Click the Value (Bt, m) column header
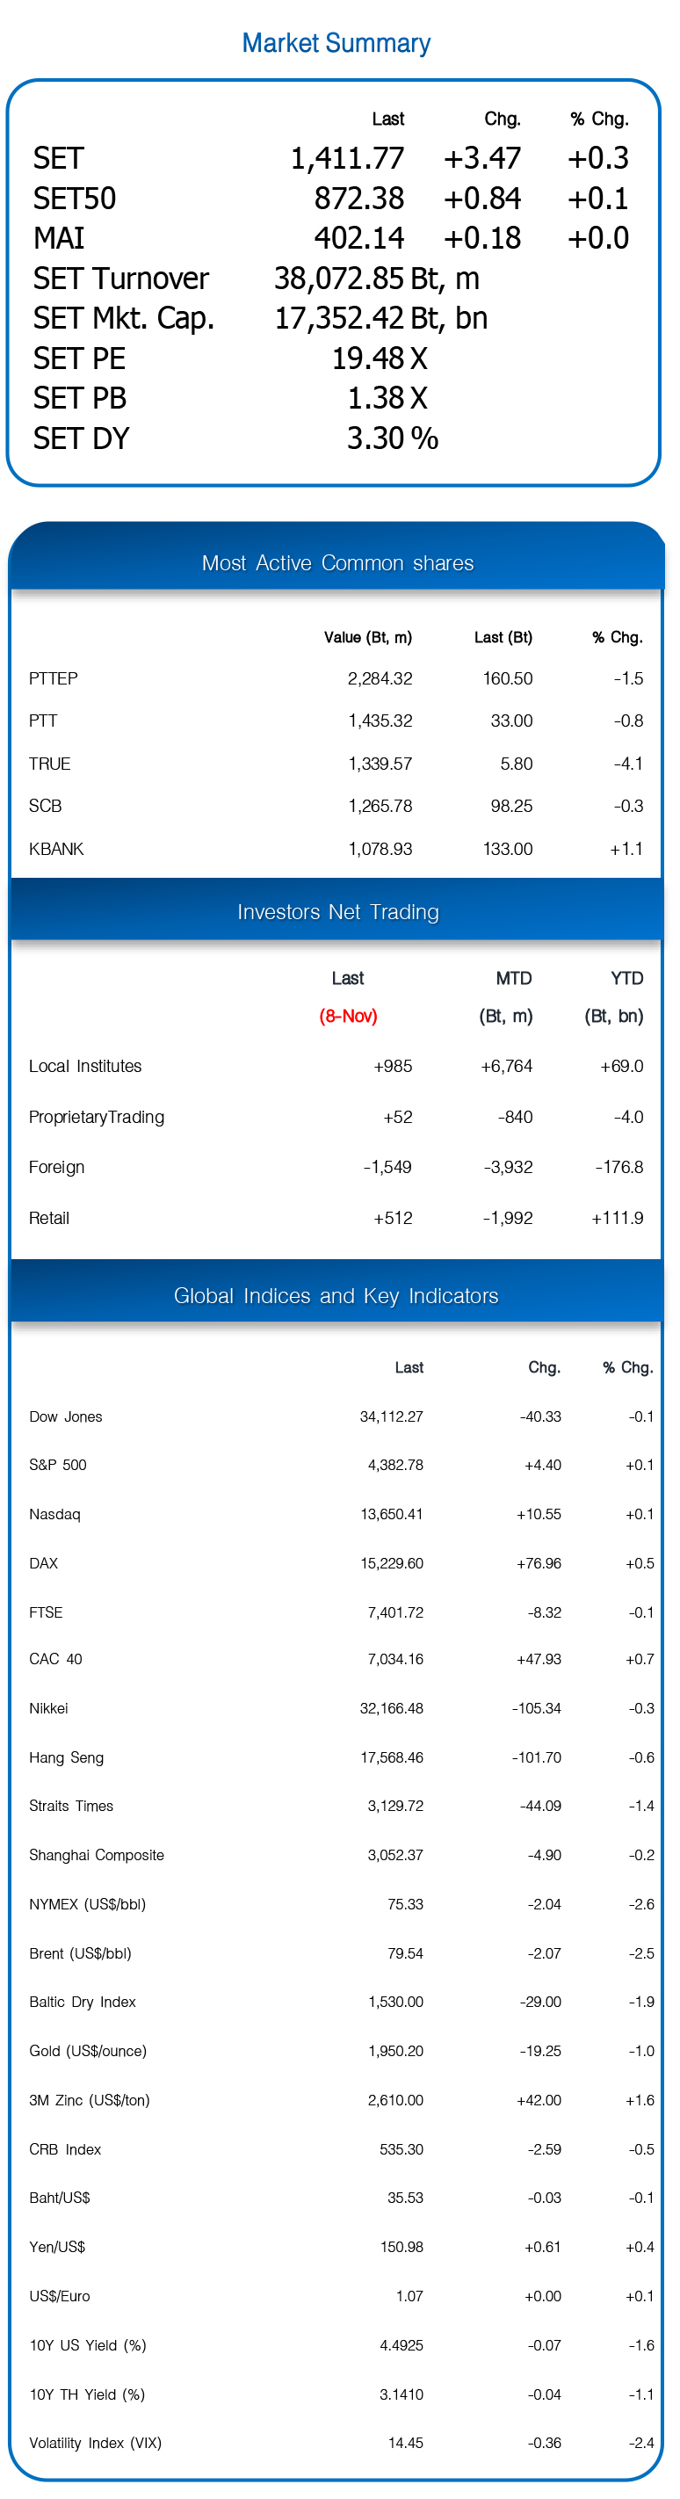 [367, 637]
